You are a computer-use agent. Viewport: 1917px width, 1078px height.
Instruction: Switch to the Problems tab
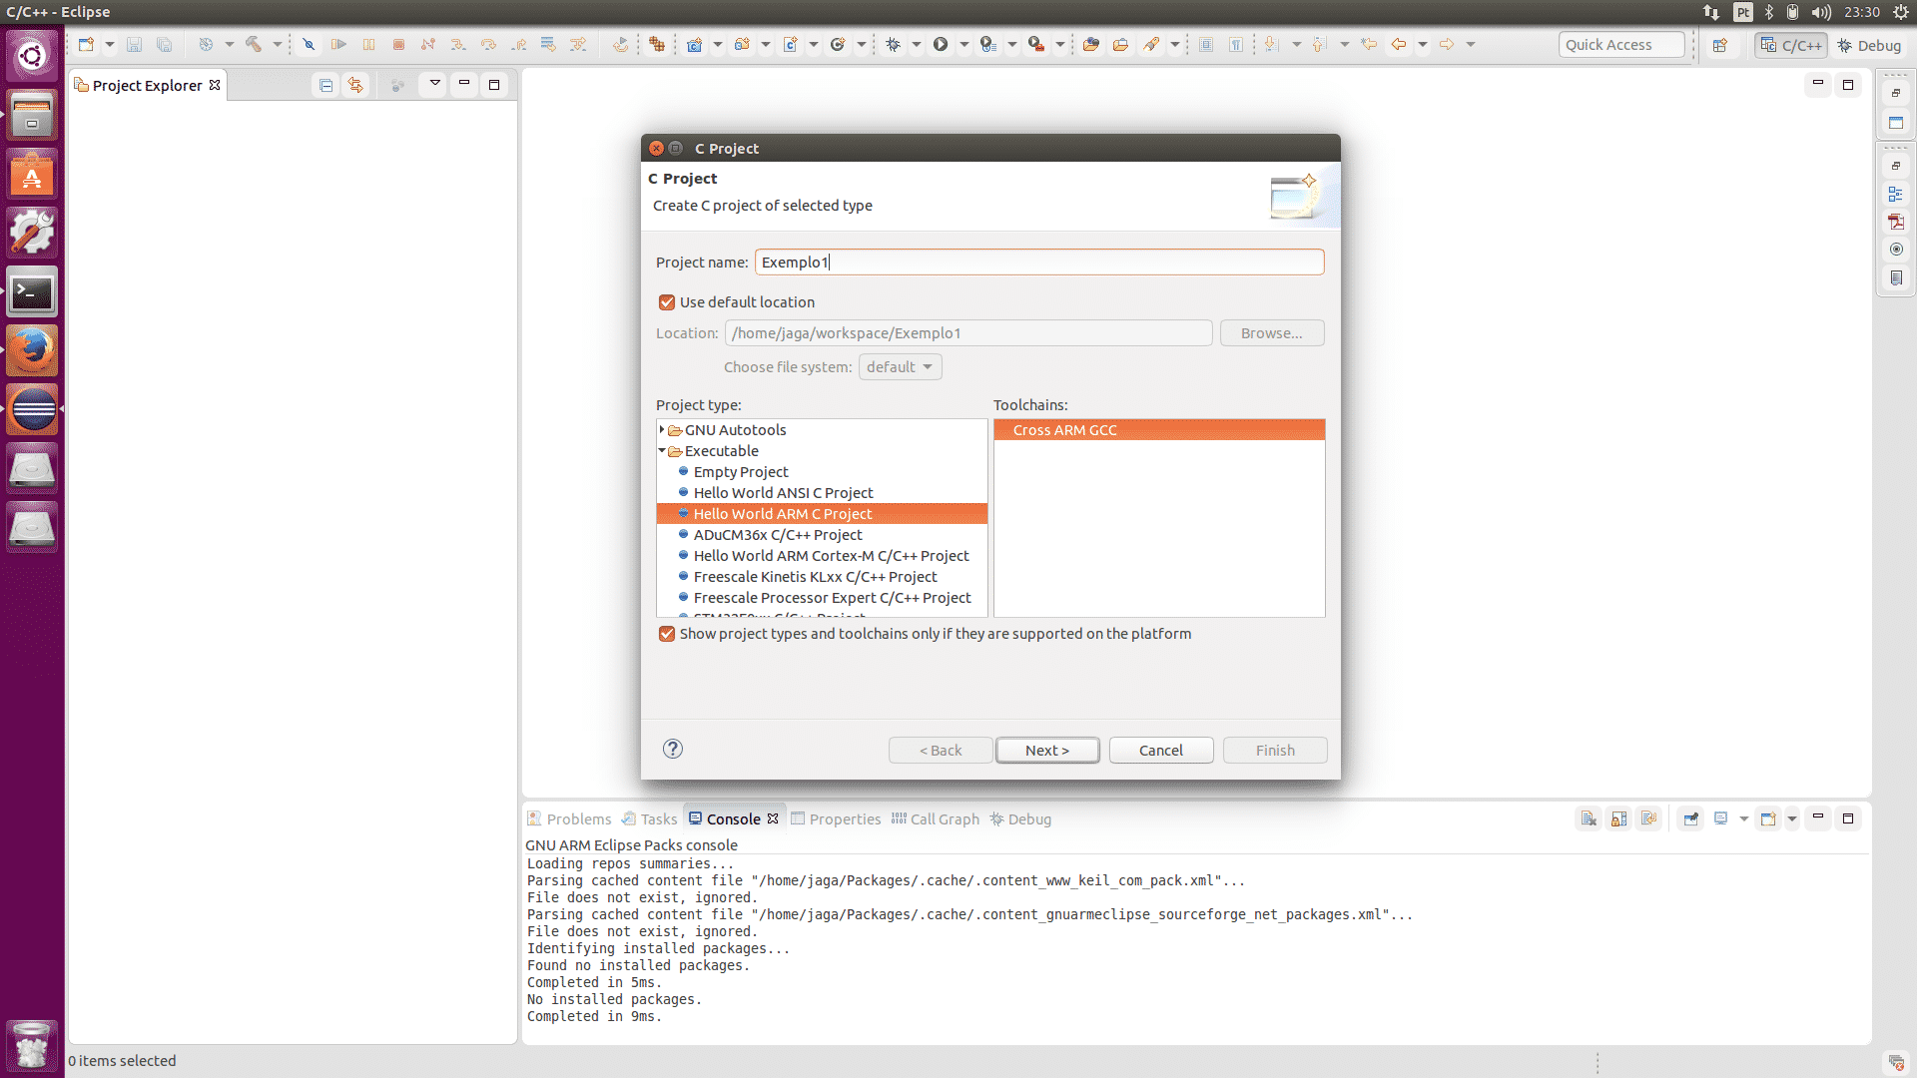point(569,818)
